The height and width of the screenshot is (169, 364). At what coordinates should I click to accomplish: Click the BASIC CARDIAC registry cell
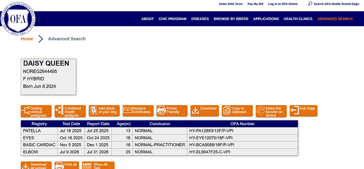click(39, 145)
